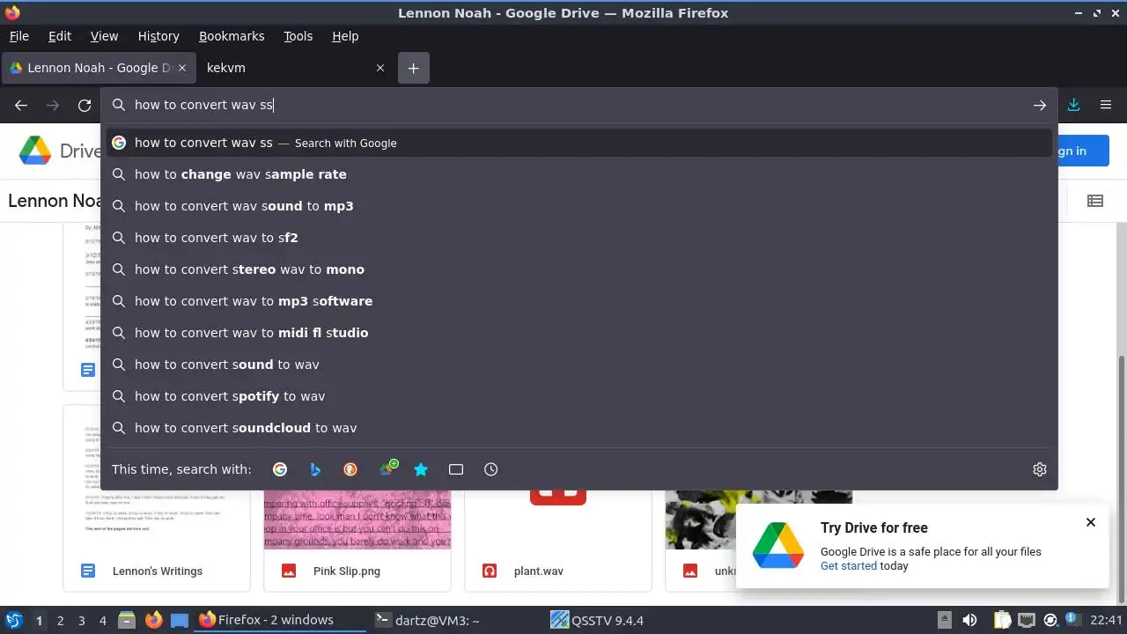Choose suggestion 'how to convert soundcloud to wav'

pos(579,428)
